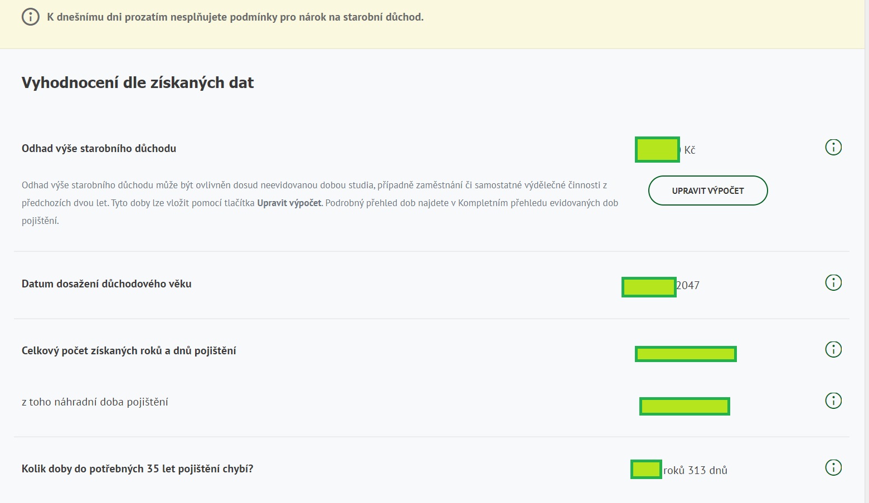This screenshot has width=869, height=503.
Task: Click the heading Vyhodnocení dle získaných dat
Action: [138, 83]
